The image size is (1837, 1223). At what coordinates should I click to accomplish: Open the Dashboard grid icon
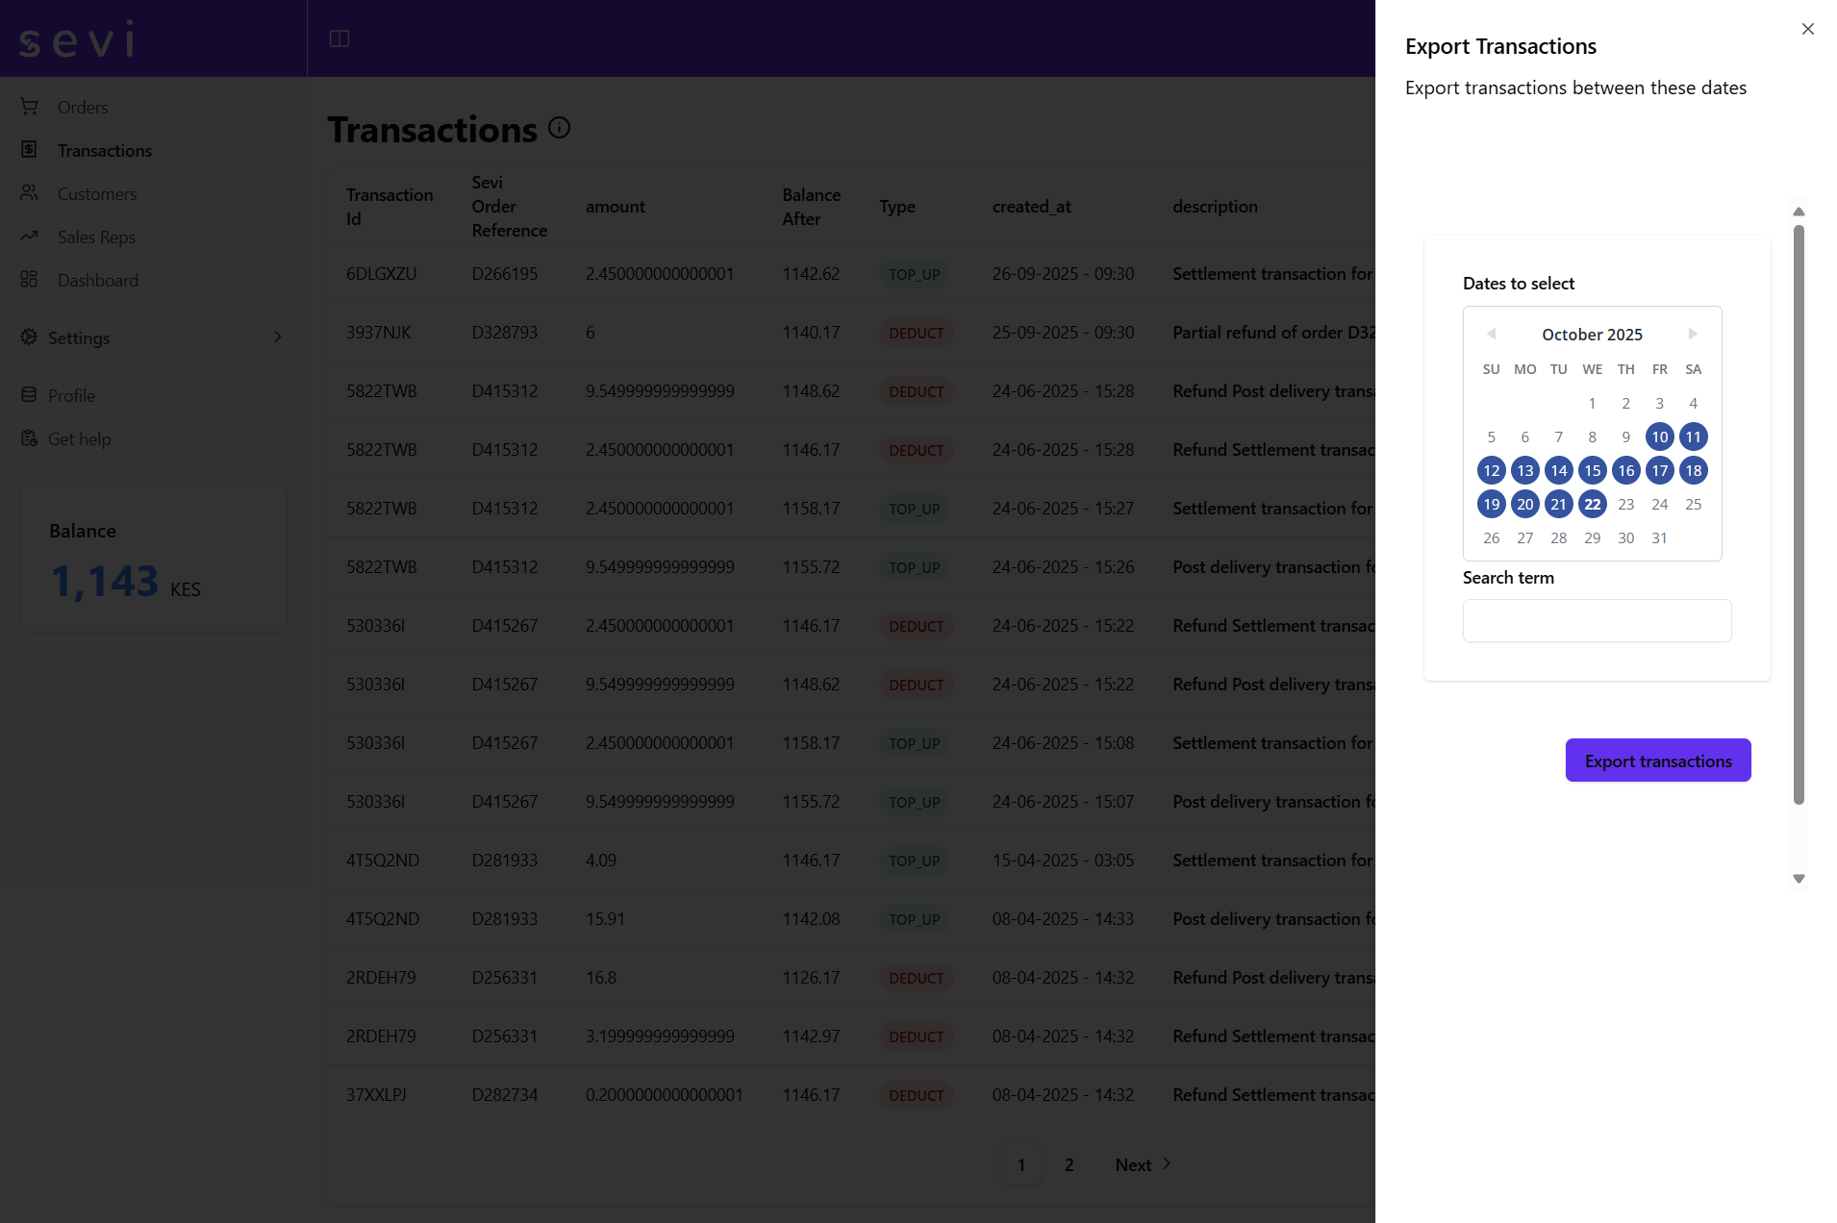point(29,280)
